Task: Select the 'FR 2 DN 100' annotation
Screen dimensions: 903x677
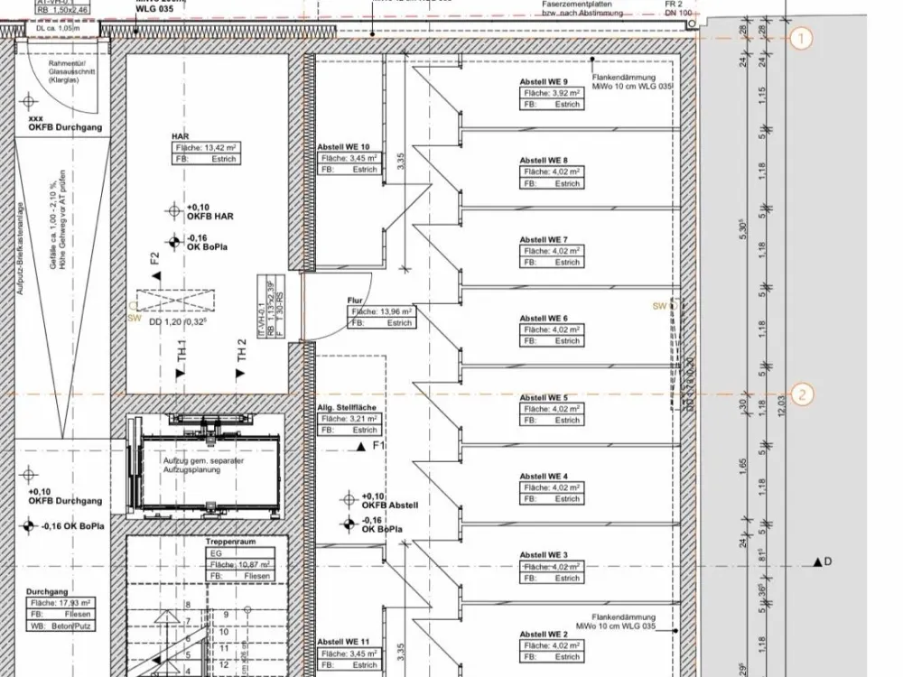Action: (x=678, y=8)
